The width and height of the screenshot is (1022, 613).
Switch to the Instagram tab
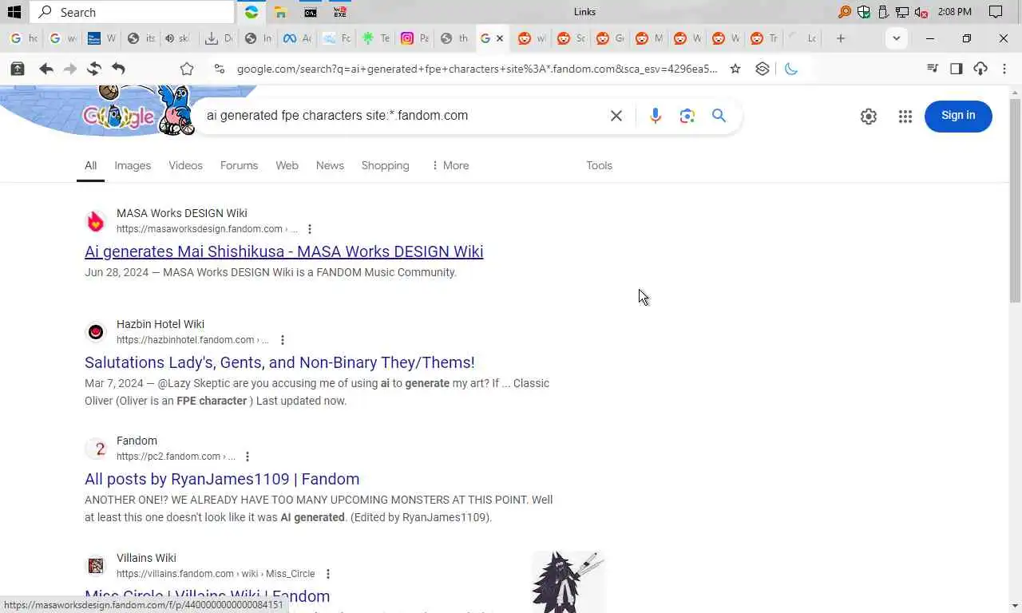[414, 38]
